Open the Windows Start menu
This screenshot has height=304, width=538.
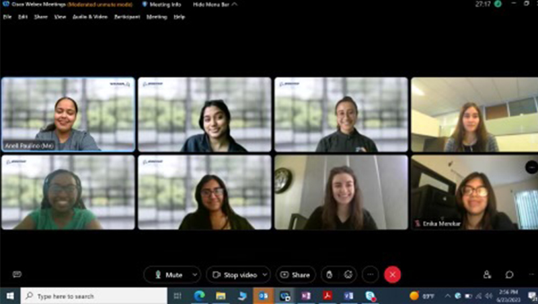10,296
